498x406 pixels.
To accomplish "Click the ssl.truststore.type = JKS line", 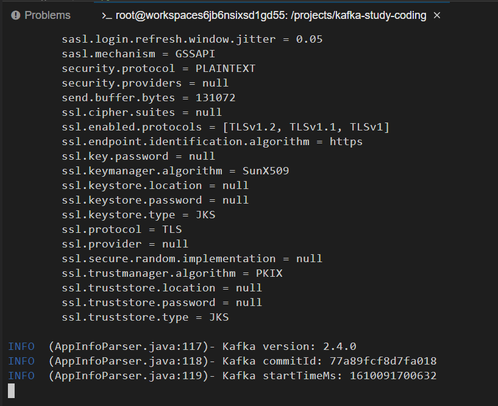I will [x=145, y=317].
